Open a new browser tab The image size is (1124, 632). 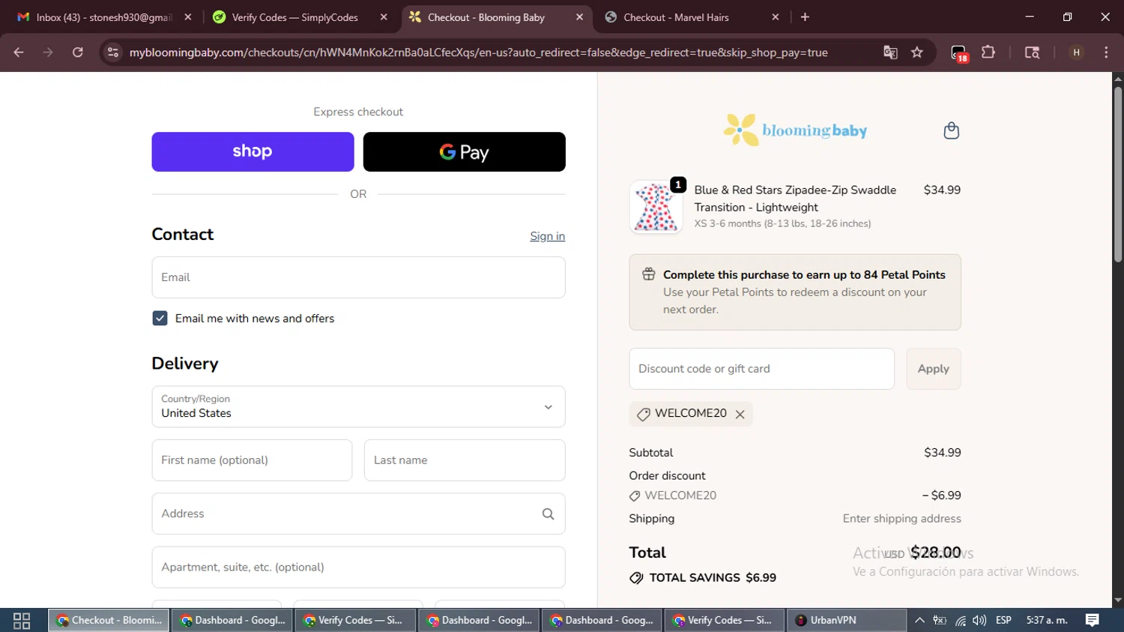[x=805, y=17]
